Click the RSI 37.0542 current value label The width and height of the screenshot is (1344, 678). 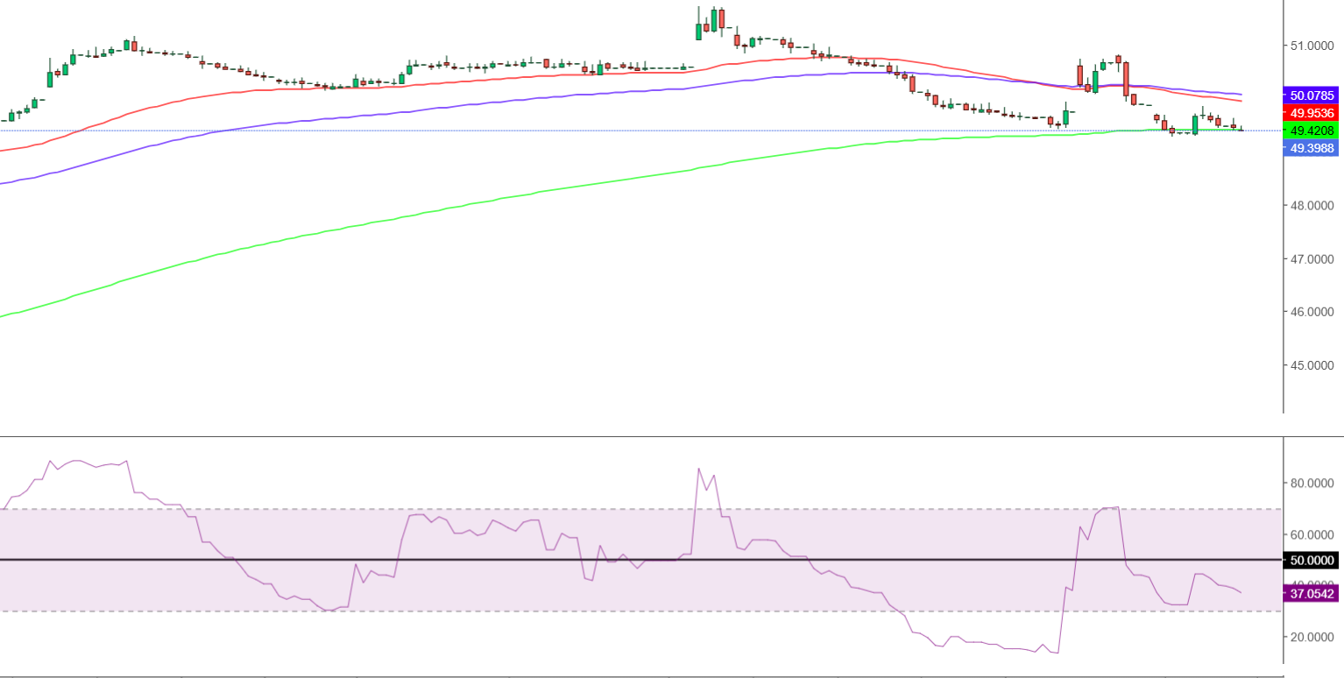[1312, 593]
